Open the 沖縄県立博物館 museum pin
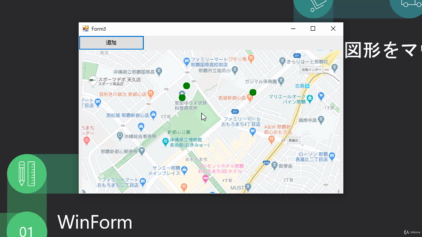 (166, 142)
